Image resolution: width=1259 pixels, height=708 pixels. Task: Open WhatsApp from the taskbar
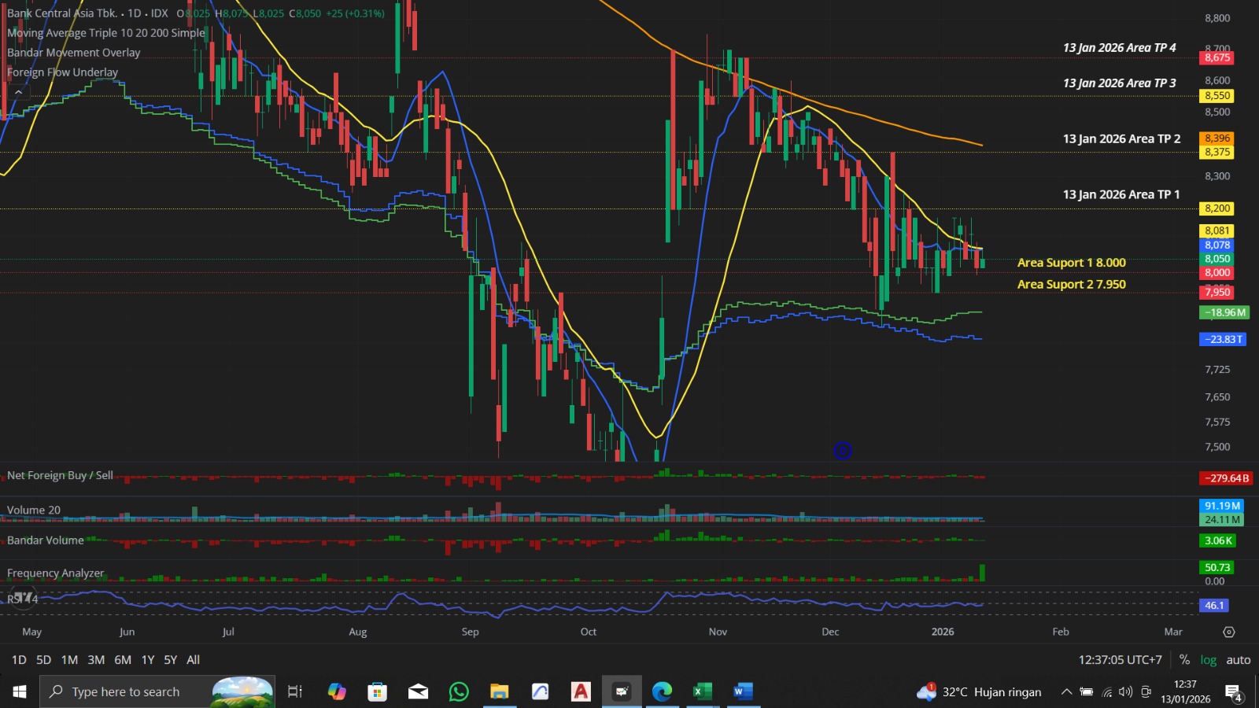point(459,691)
